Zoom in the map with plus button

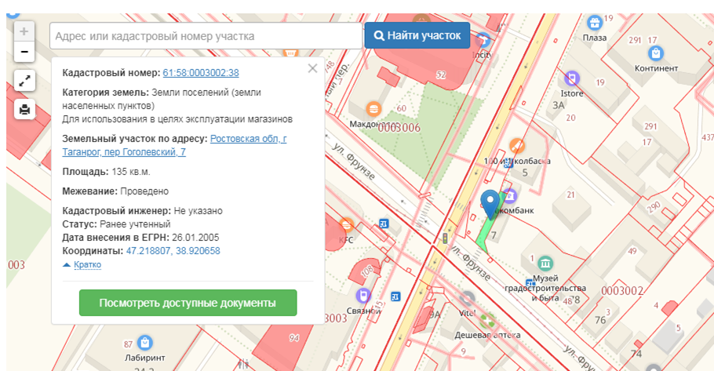pos(24,31)
